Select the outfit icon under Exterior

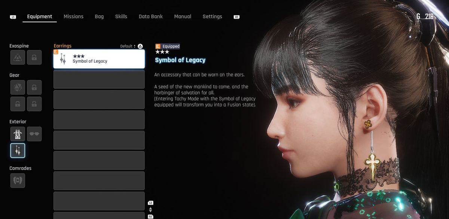coord(18,134)
